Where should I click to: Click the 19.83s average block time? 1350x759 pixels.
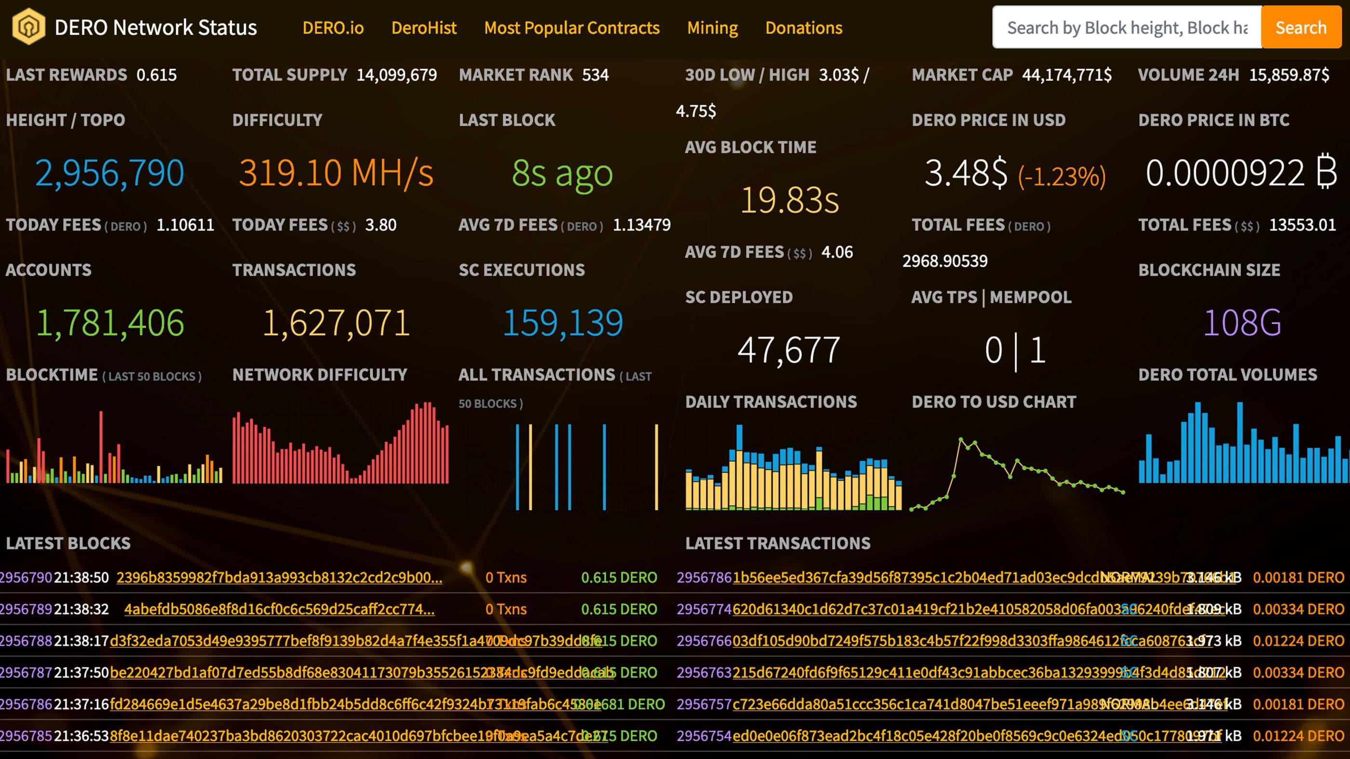[790, 200]
